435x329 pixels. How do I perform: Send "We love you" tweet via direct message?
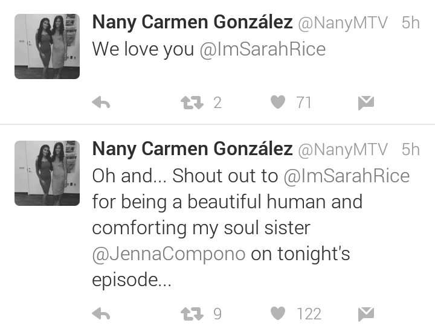coord(366,103)
